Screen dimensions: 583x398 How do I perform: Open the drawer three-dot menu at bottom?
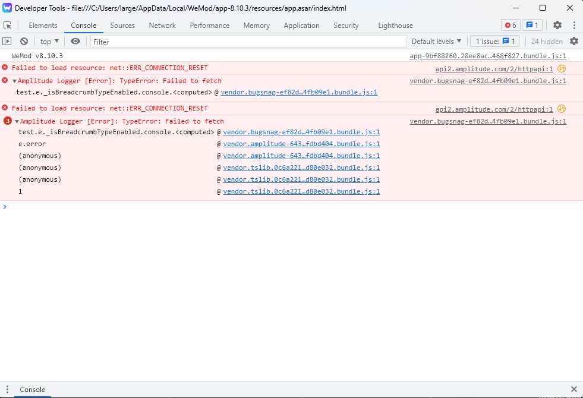(x=8, y=390)
